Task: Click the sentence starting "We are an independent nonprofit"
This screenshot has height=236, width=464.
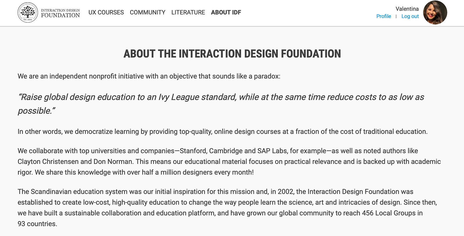Action: (x=149, y=76)
